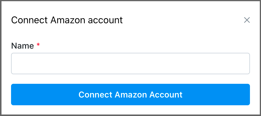Place the cursor in the empty Name box
261x116 pixels.
coord(130,64)
